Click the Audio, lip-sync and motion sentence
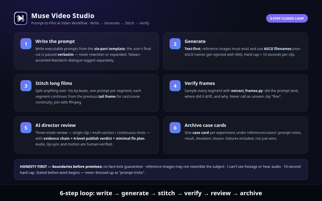 click(x=74, y=144)
